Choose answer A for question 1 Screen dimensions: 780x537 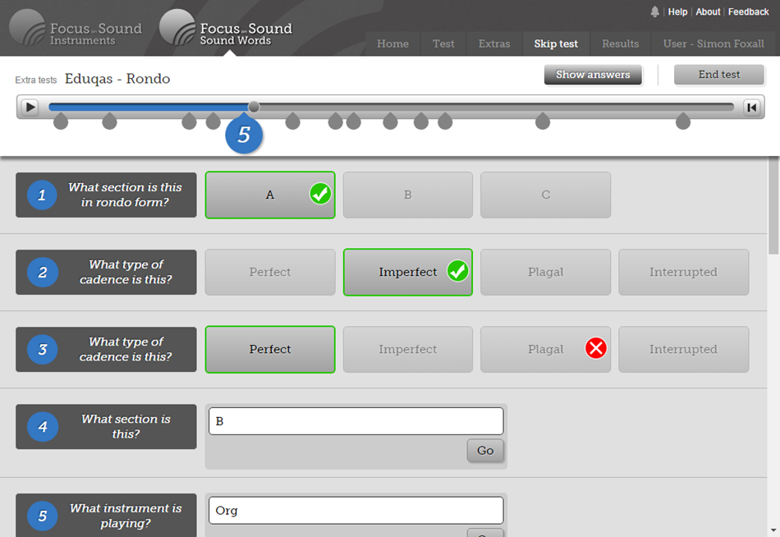(x=270, y=195)
